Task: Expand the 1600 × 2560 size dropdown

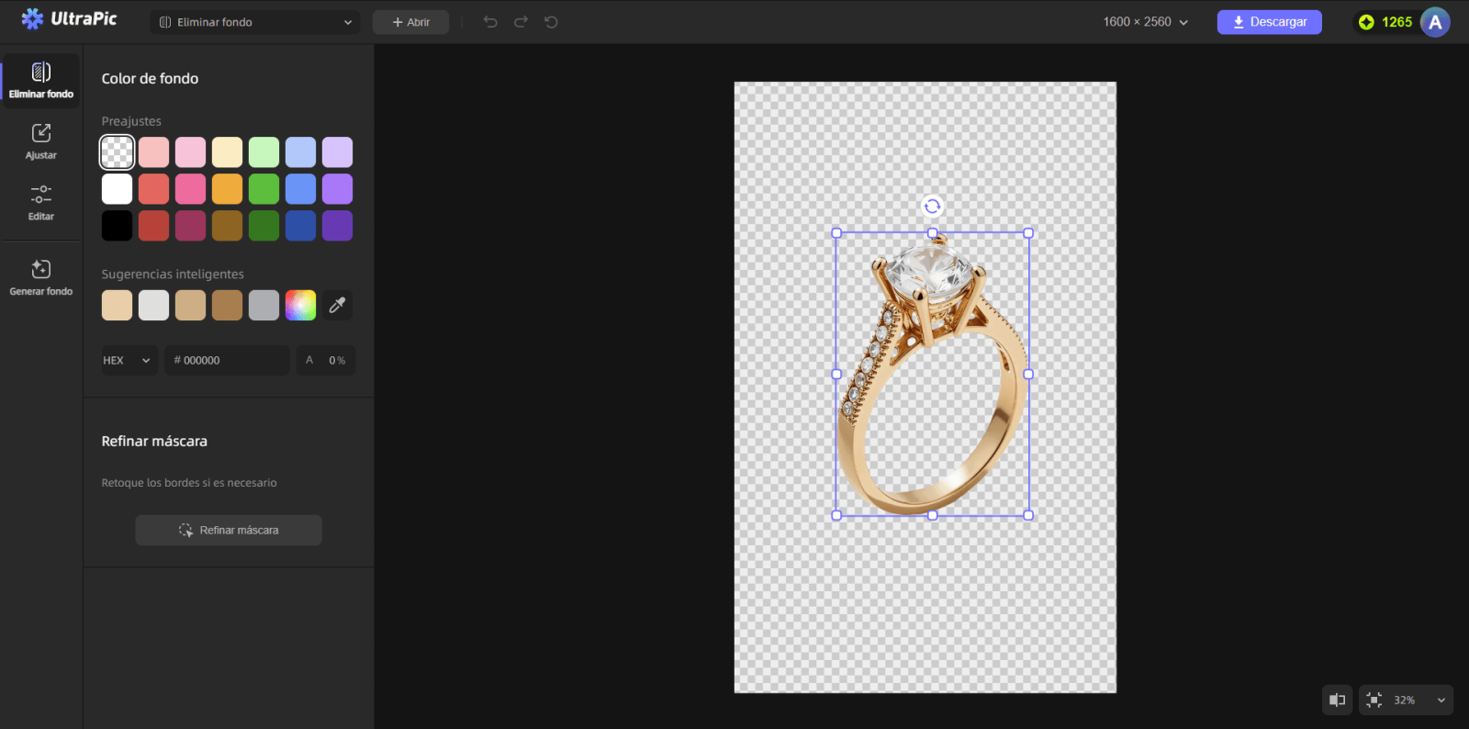Action: pyautogui.click(x=1146, y=22)
